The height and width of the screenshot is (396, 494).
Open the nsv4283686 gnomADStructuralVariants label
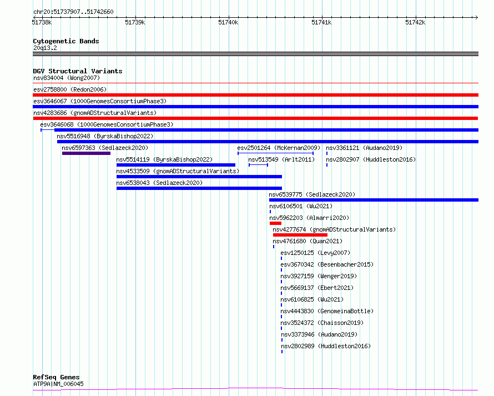click(x=95, y=113)
